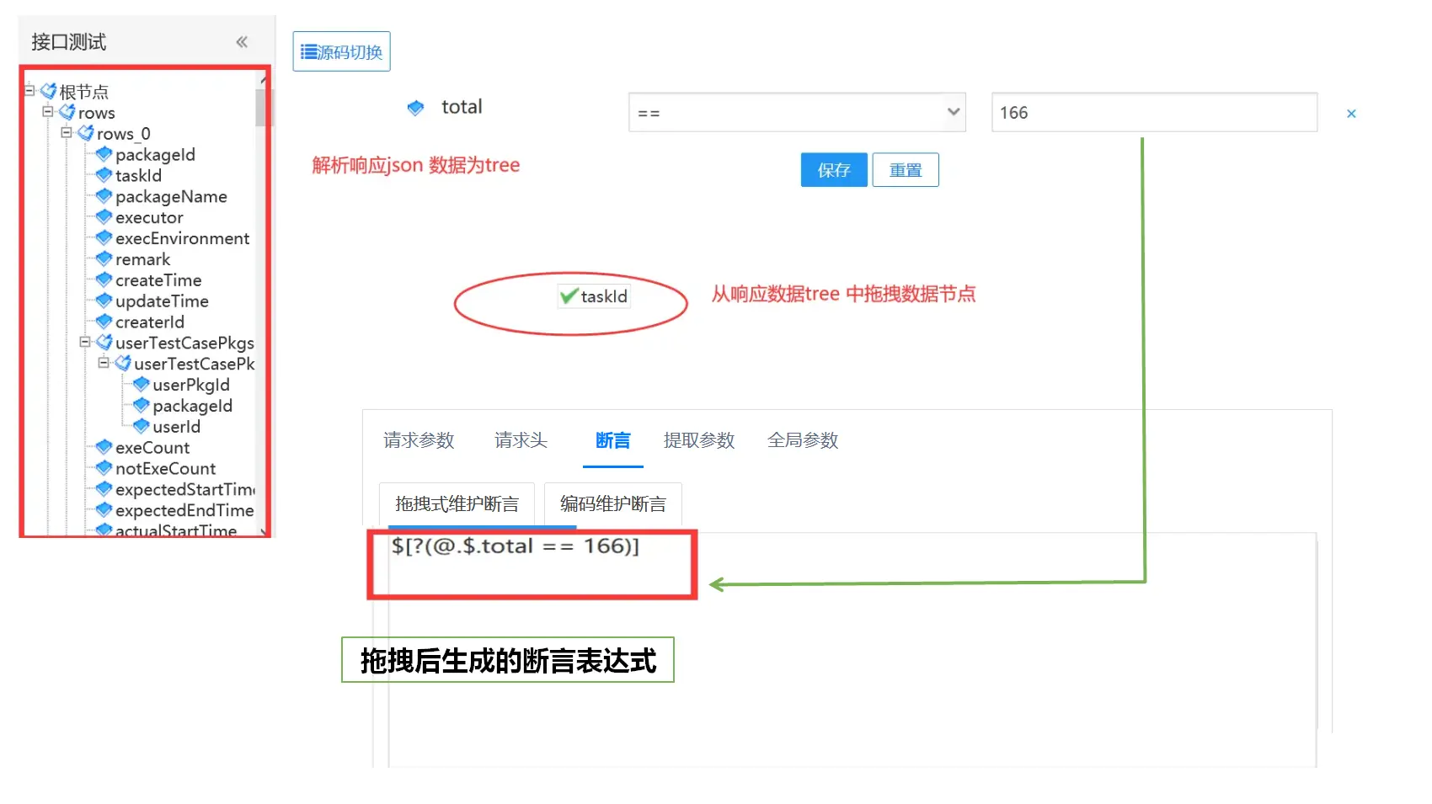This screenshot has height=804, width=1432.
Task: Click the node icon next to createTime
Action: coord(104,280)
